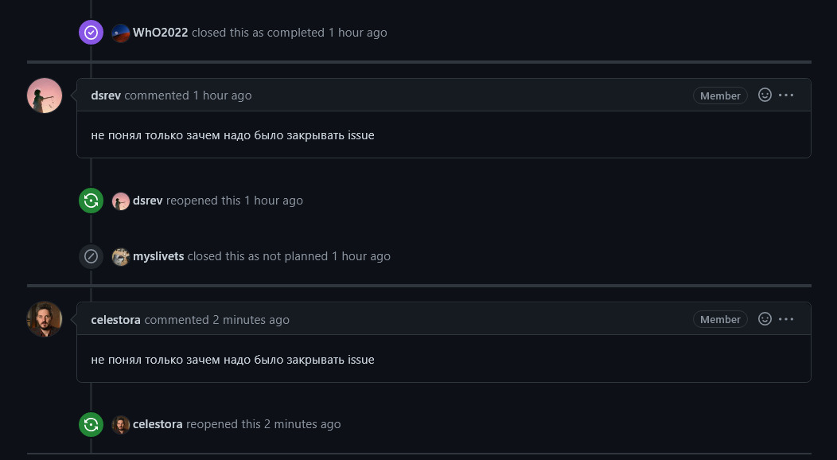Click dsrev's large profile avatar
Image resolution: width=837 pixels, height=460 pixels.
tap(45, 96)
